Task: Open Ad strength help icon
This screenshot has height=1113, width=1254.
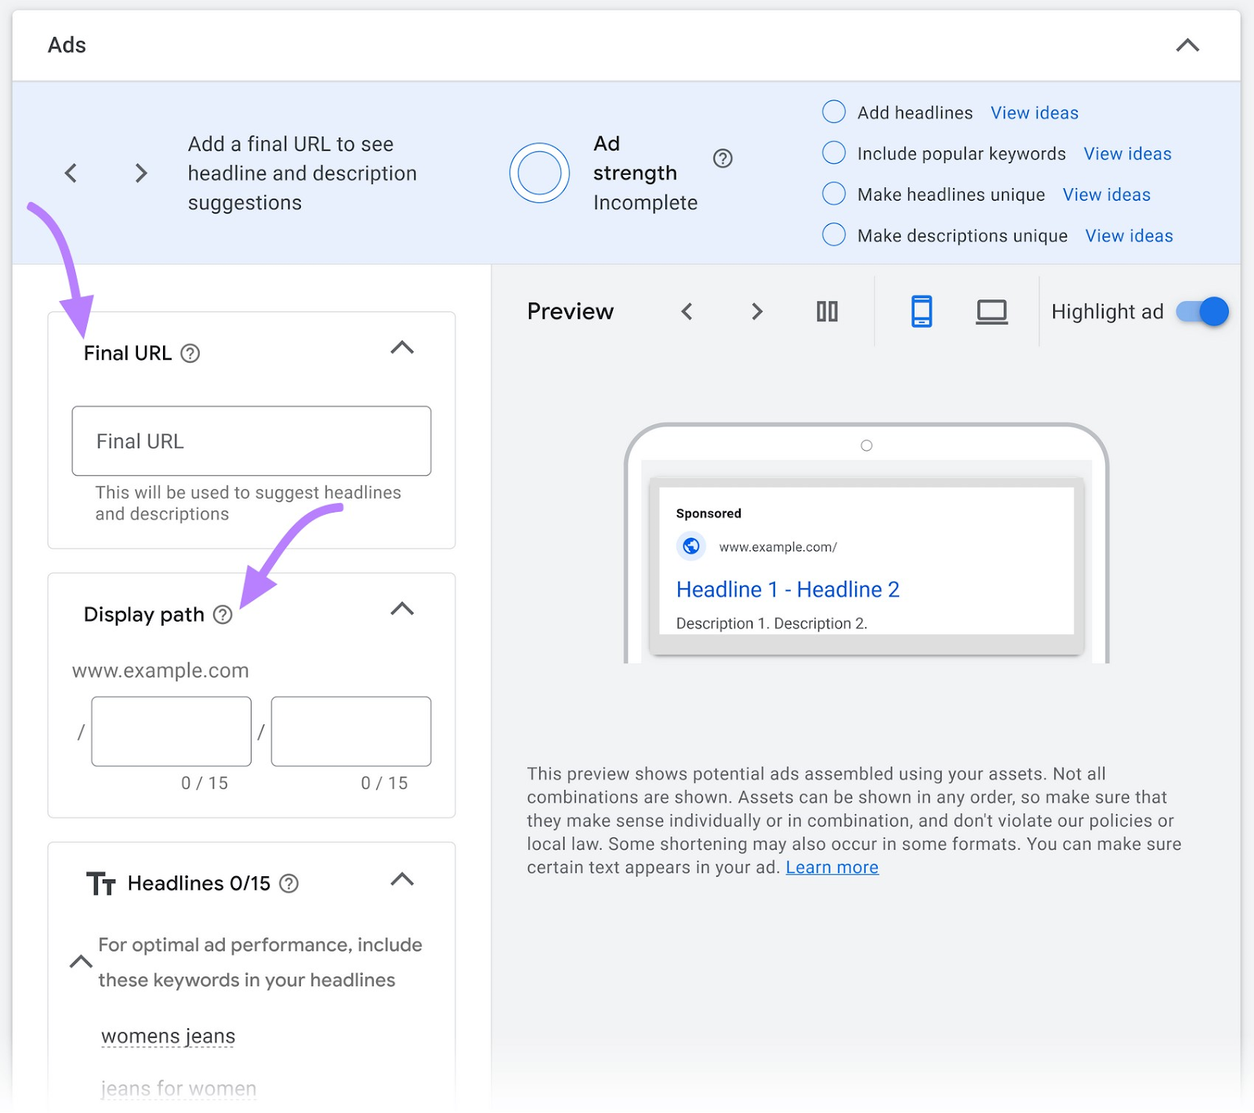Action: 723,158
